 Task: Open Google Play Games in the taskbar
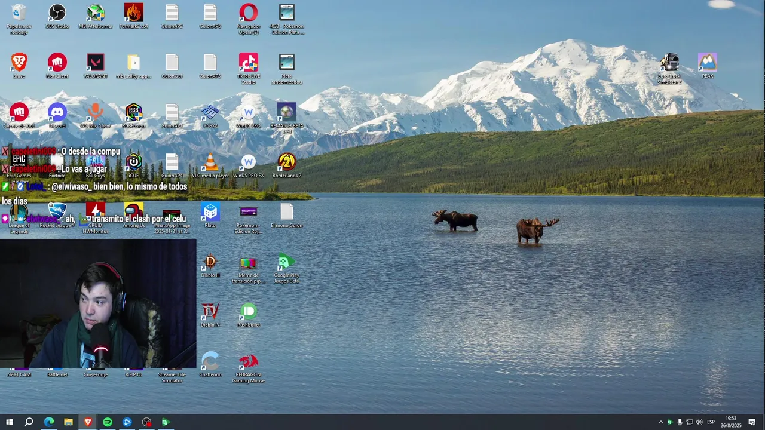166,422
